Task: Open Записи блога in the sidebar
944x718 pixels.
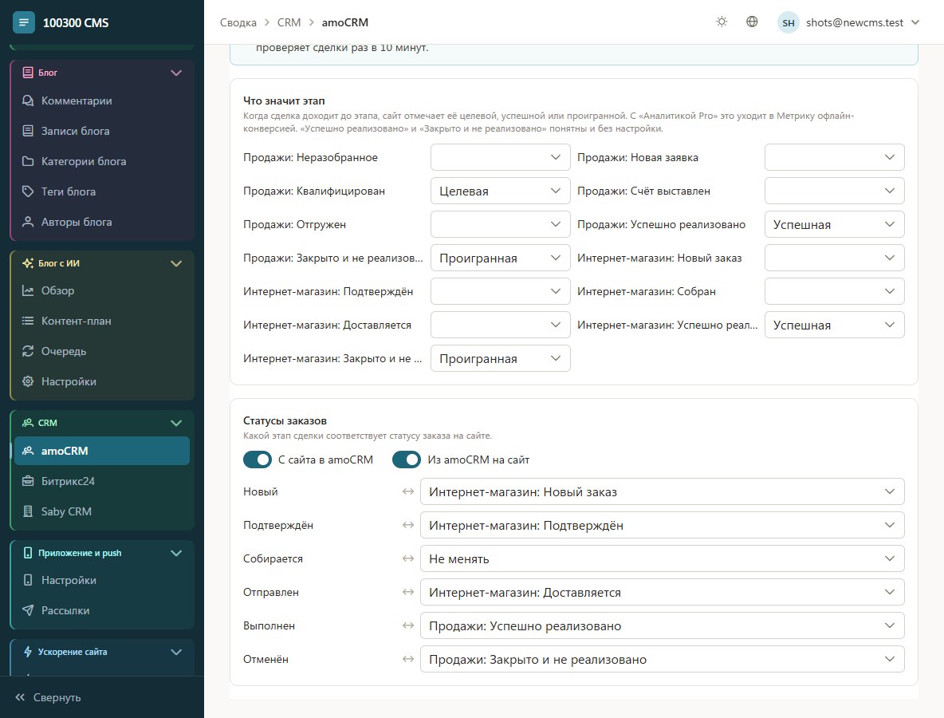Action: point(102,131)
